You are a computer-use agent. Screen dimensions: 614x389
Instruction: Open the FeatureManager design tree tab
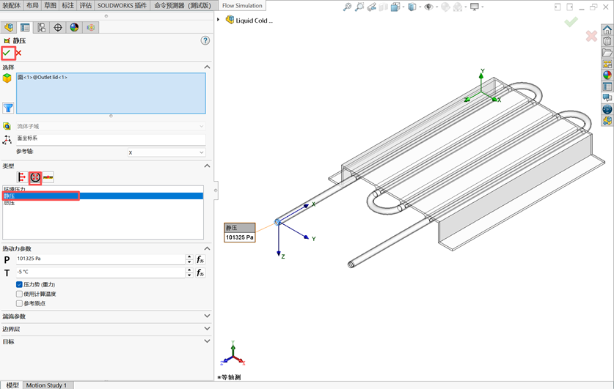9,27
